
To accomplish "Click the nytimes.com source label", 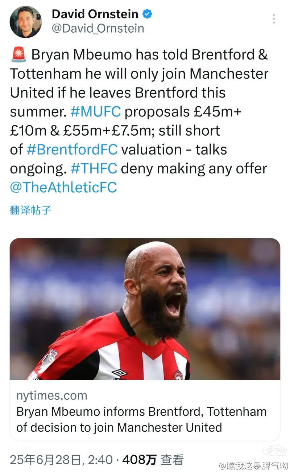I will click(52, 395).
